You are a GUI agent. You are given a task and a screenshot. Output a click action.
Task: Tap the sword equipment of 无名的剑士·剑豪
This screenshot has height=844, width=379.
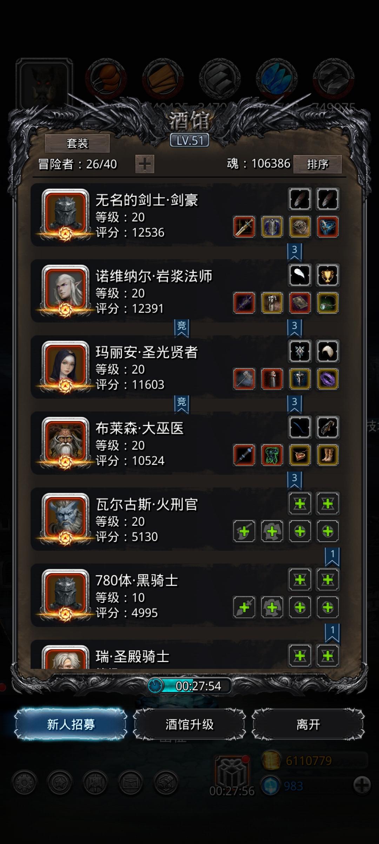click(244, 227)
